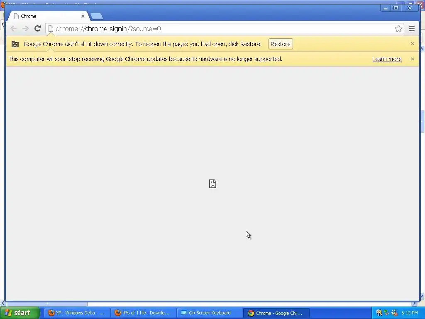The image size is (425, 319).
Task: Click the crashed folder icon in the infobar
Action: coord(15,44)
